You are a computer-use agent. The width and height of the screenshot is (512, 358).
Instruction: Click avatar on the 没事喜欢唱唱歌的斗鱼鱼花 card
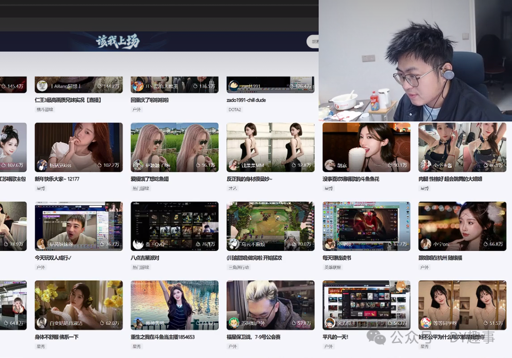pyautogui.click(x=330, y=165)
